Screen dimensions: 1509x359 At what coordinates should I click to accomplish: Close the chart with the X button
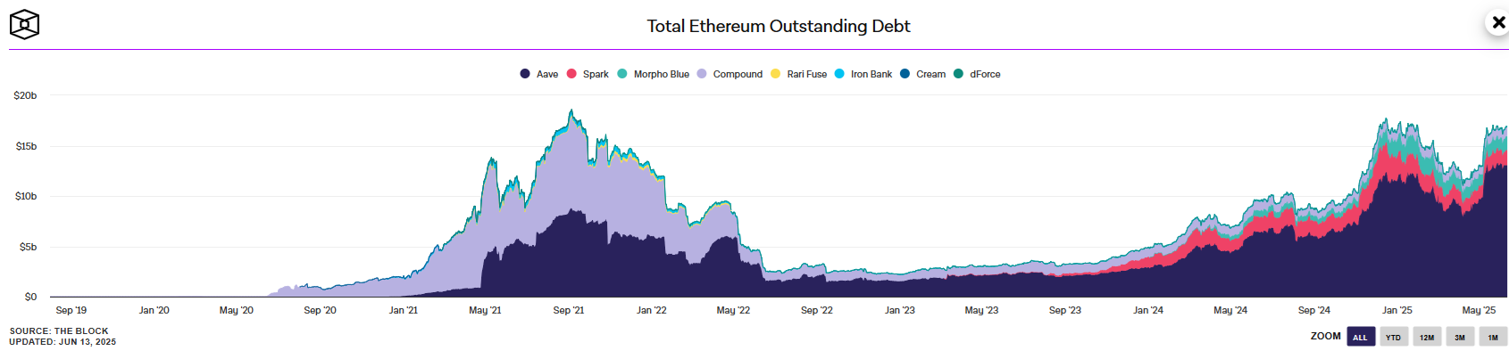coord(1497,22)
